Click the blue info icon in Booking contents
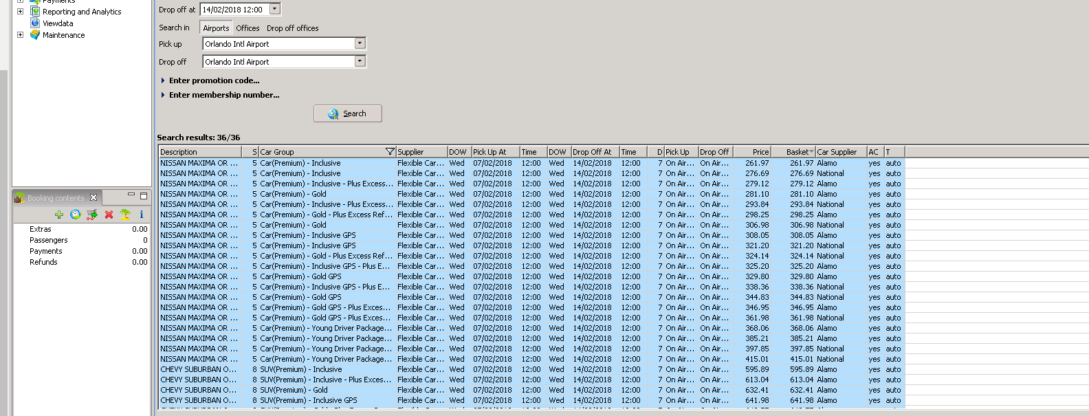The height and width of the screenshot is (416, 1089). tap(142, 215)
